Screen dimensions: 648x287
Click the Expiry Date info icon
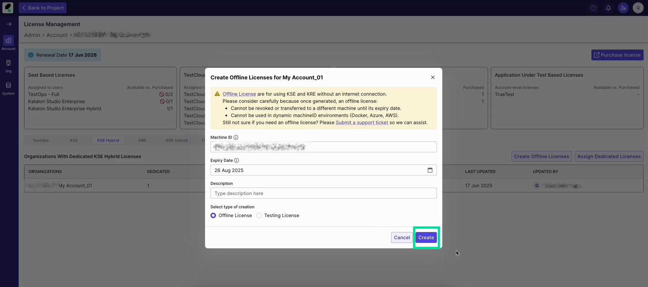click(237, 160)
